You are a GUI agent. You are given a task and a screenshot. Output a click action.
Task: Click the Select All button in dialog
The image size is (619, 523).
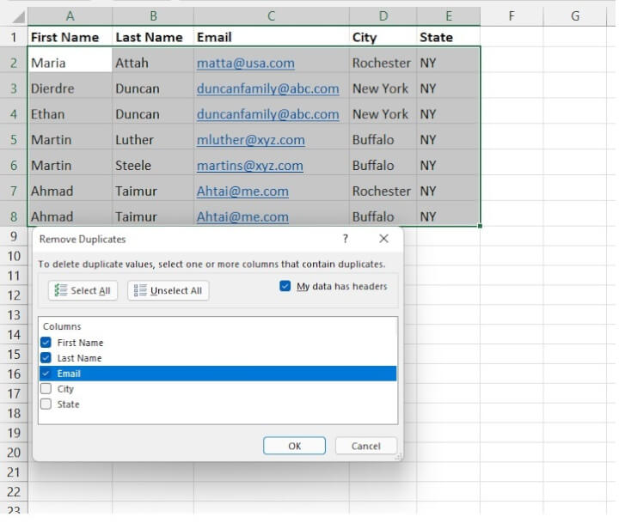(x=83, y=290)
